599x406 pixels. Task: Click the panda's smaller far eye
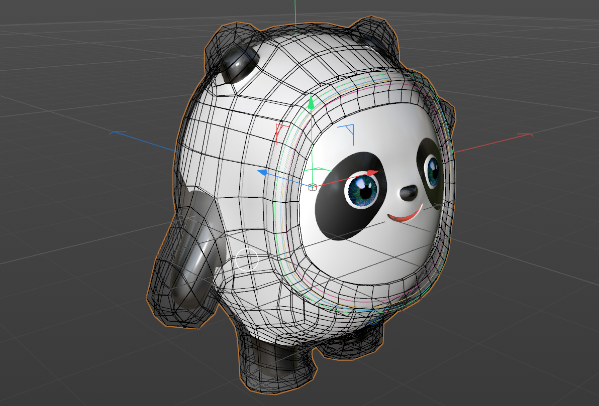coord(433,171)
